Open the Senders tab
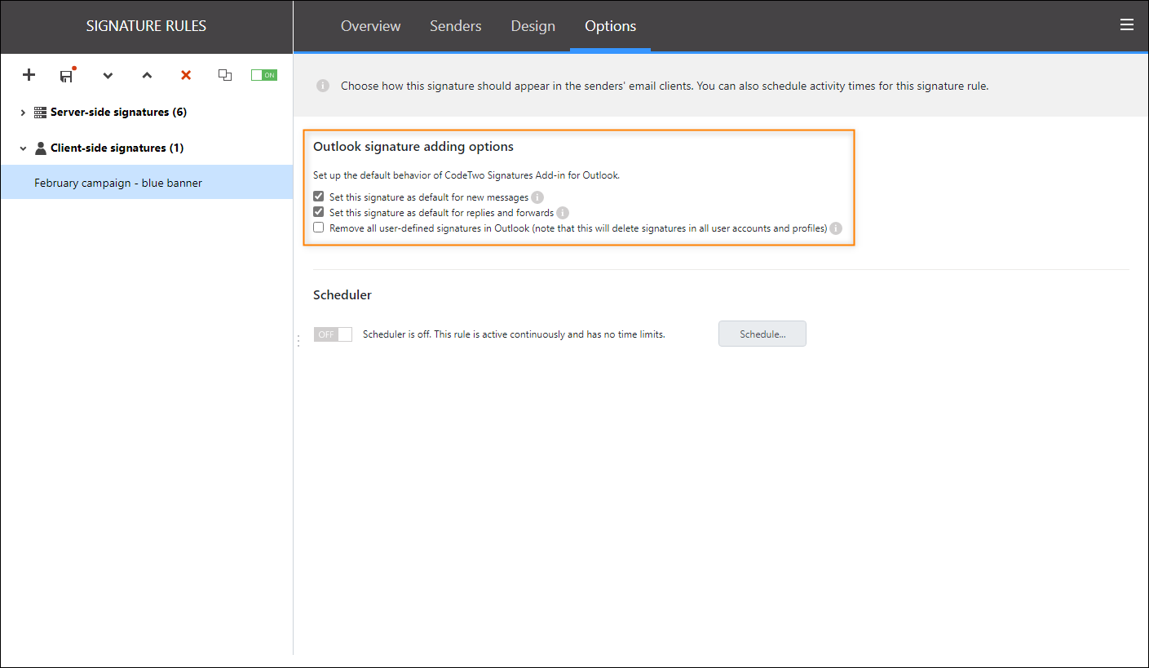The height and width of the screenshot is (668, 1149). [x=455, y=26]
